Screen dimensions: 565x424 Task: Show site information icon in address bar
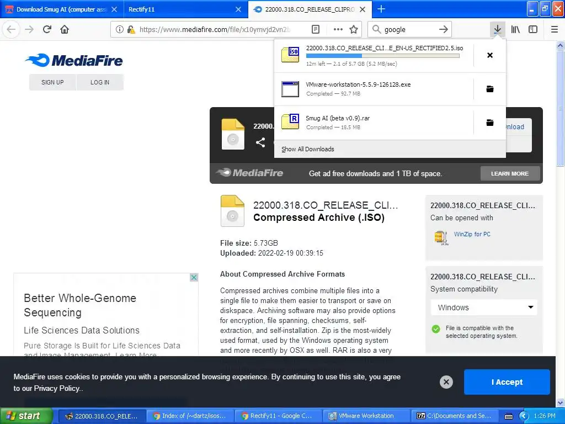pos(120,29)
